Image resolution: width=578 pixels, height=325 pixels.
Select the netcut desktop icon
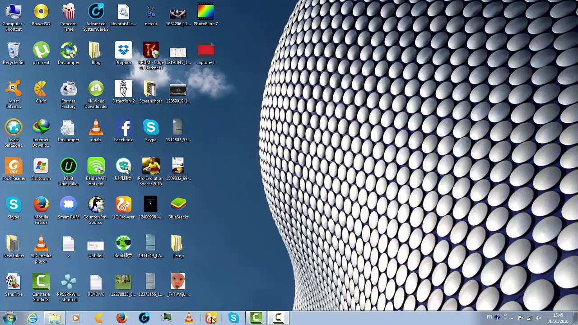[151, 15]
